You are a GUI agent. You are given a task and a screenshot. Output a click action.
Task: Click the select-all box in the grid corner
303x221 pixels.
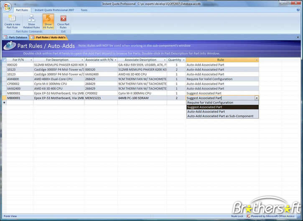(4, 60)
